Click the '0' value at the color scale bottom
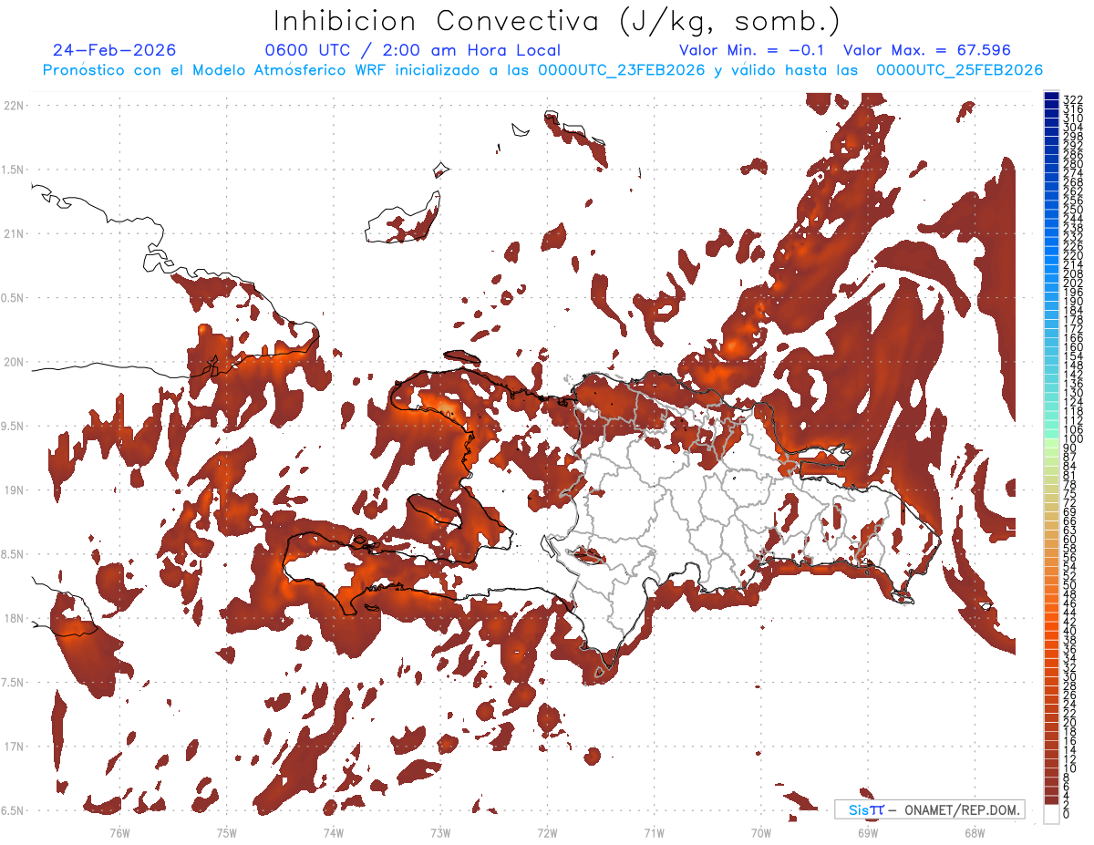Viewport: 1094px width, 845px height. [x=1067, y=815]
